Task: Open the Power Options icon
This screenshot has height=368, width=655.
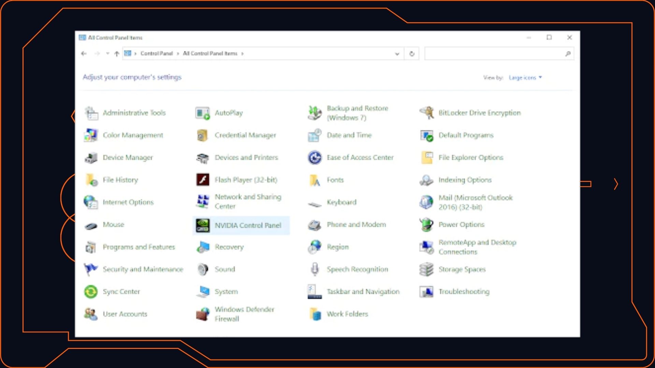Action: [x=426, y=225]
